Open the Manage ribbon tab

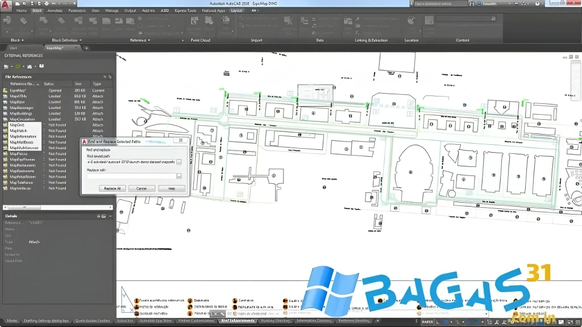(111, 10)
